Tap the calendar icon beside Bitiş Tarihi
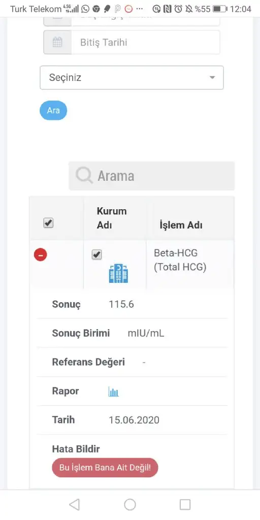 click(57, 42)
